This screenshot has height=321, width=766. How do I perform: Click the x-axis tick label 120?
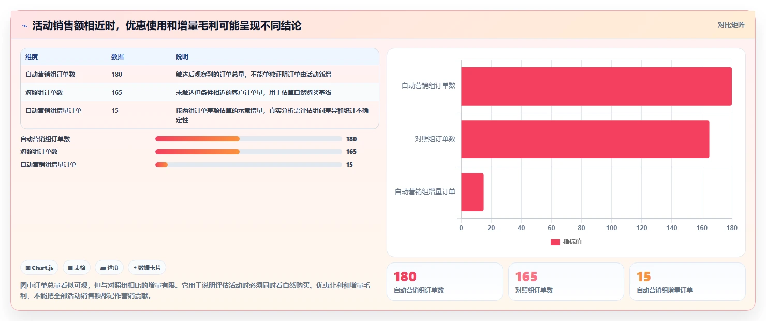641,228
